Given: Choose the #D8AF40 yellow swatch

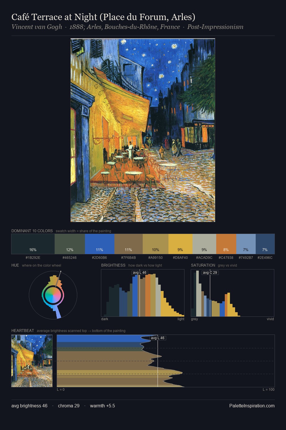Looking at the screenshot, I should tap(180, 244).
